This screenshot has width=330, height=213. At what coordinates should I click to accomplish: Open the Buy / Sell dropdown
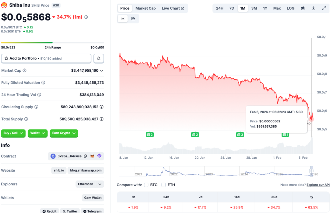pos(13,133)
